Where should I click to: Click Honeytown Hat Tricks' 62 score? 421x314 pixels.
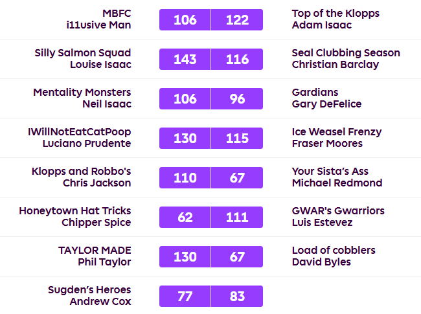pos(185,218)
